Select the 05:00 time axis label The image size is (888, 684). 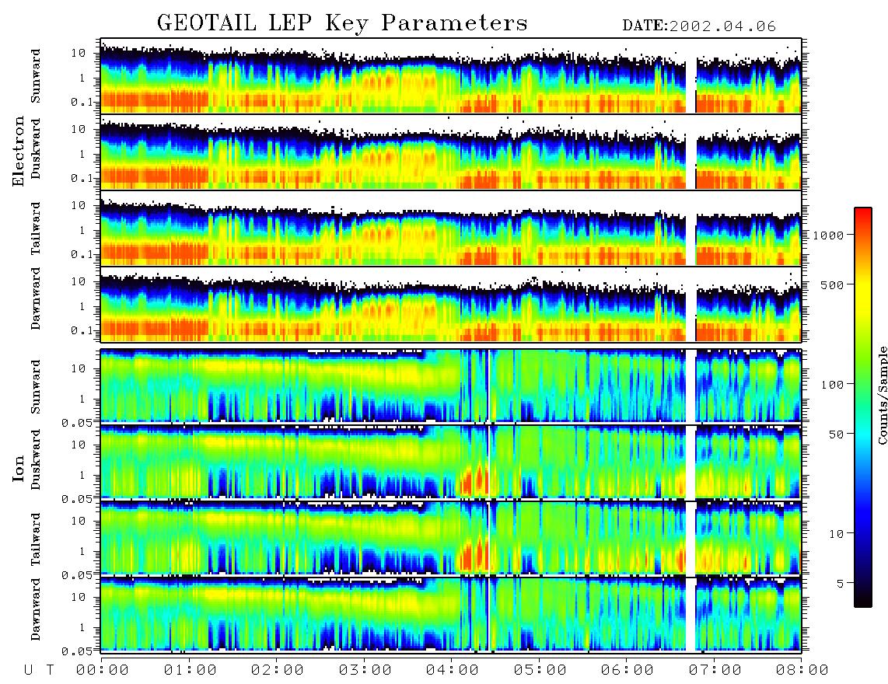(540, 670)
